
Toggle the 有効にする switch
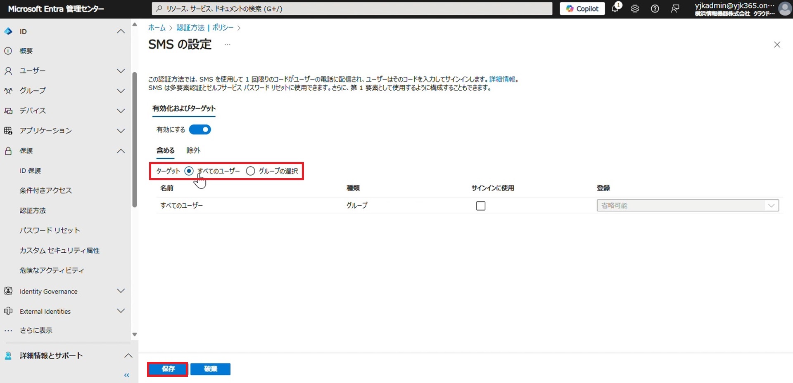click(200, 129)
